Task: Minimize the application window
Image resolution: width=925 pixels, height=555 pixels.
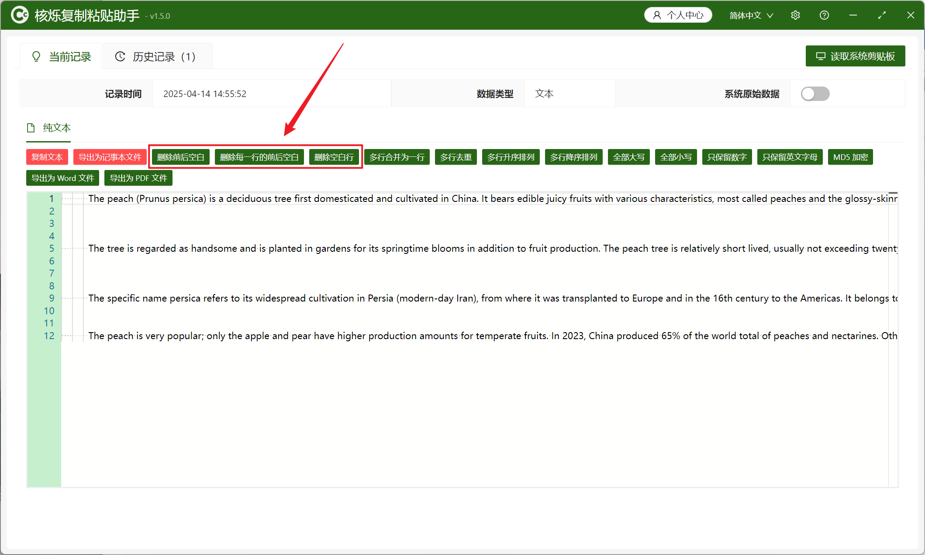Action: click(853, 15)
